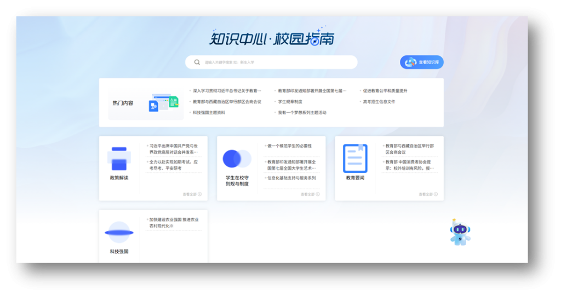Click the 学生在校守则规与制度 circles icon
The image size is (561, 296).
[237, 159]
